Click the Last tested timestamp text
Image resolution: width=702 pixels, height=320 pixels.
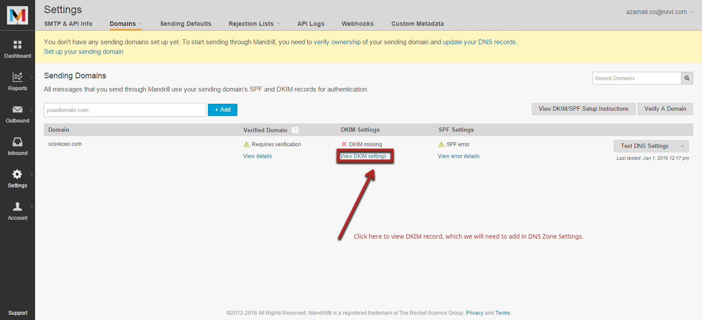coord(652,158)
